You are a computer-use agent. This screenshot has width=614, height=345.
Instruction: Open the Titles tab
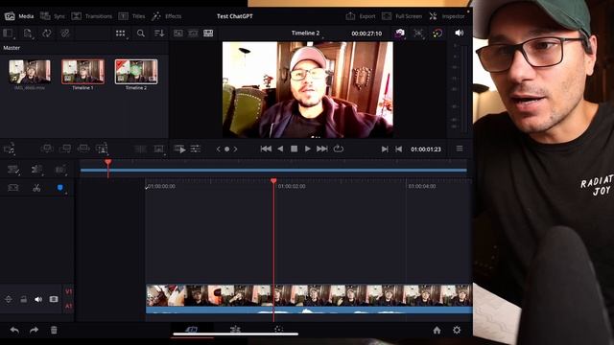[x=132, y=16]
